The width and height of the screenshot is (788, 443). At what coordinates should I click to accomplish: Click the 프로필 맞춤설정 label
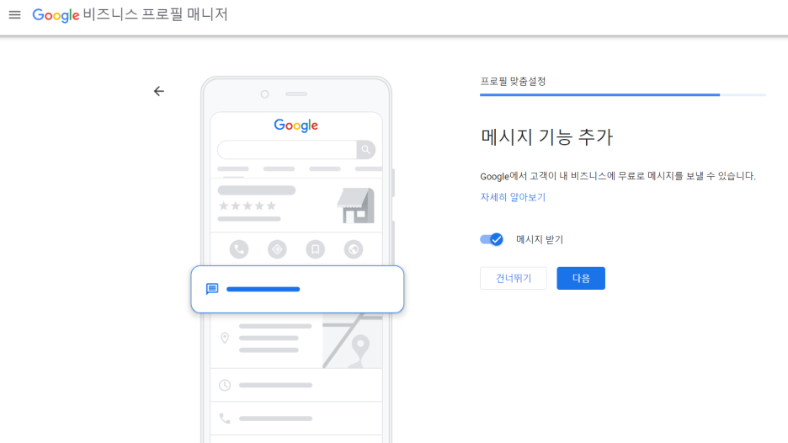click(513, 81)
